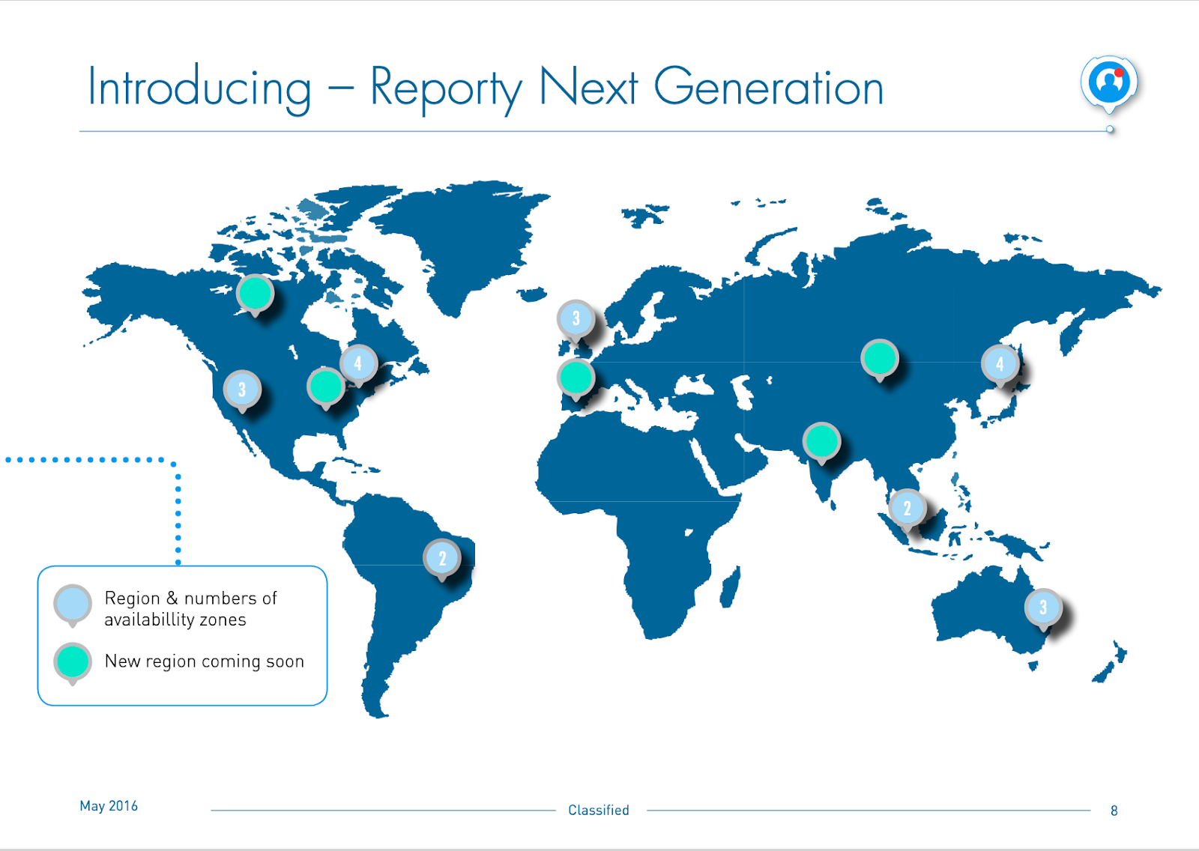
Task: Select the UK pin labeled 3
Action: 576,321
